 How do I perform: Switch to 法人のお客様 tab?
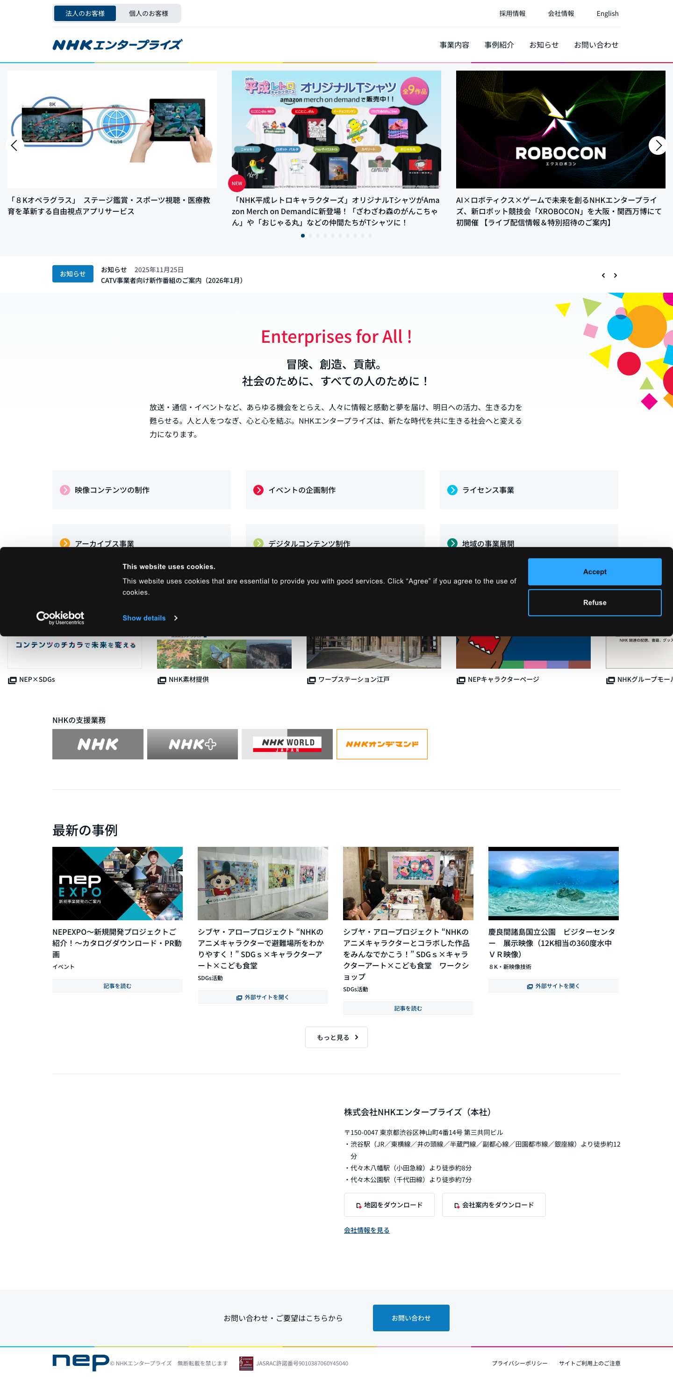click(85, 14)
